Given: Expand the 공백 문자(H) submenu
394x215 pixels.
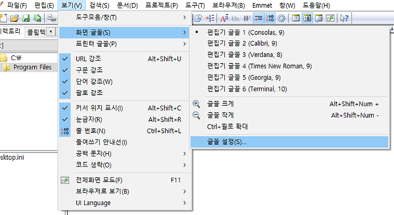Looking at the screenshot, I should coord(125,154).
